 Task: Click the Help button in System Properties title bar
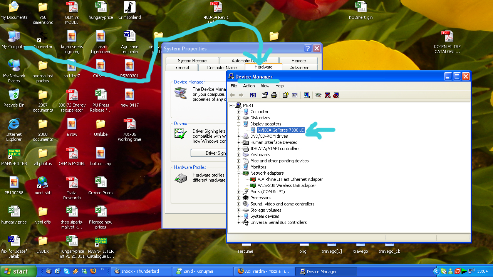coord(308,48)
